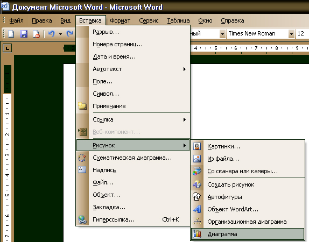Click the toolbar move handle beside Файл

click(4, 20)
